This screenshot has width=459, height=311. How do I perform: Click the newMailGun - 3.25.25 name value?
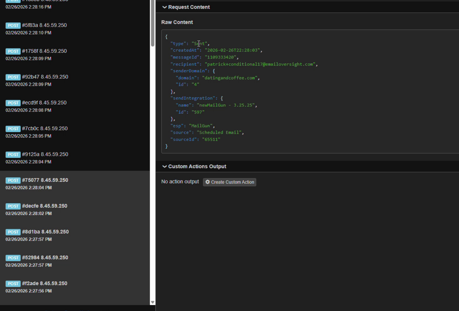coord(226,105)
